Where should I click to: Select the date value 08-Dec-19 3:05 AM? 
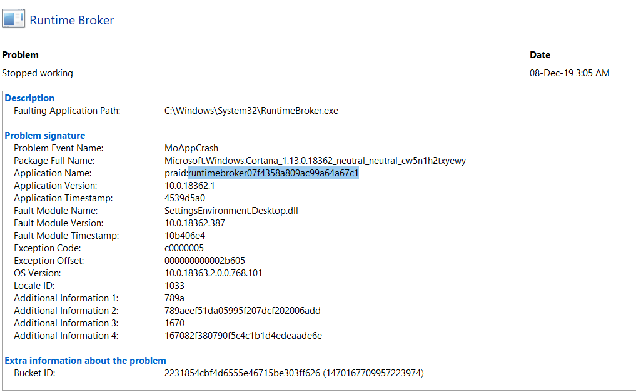[570, 73]
